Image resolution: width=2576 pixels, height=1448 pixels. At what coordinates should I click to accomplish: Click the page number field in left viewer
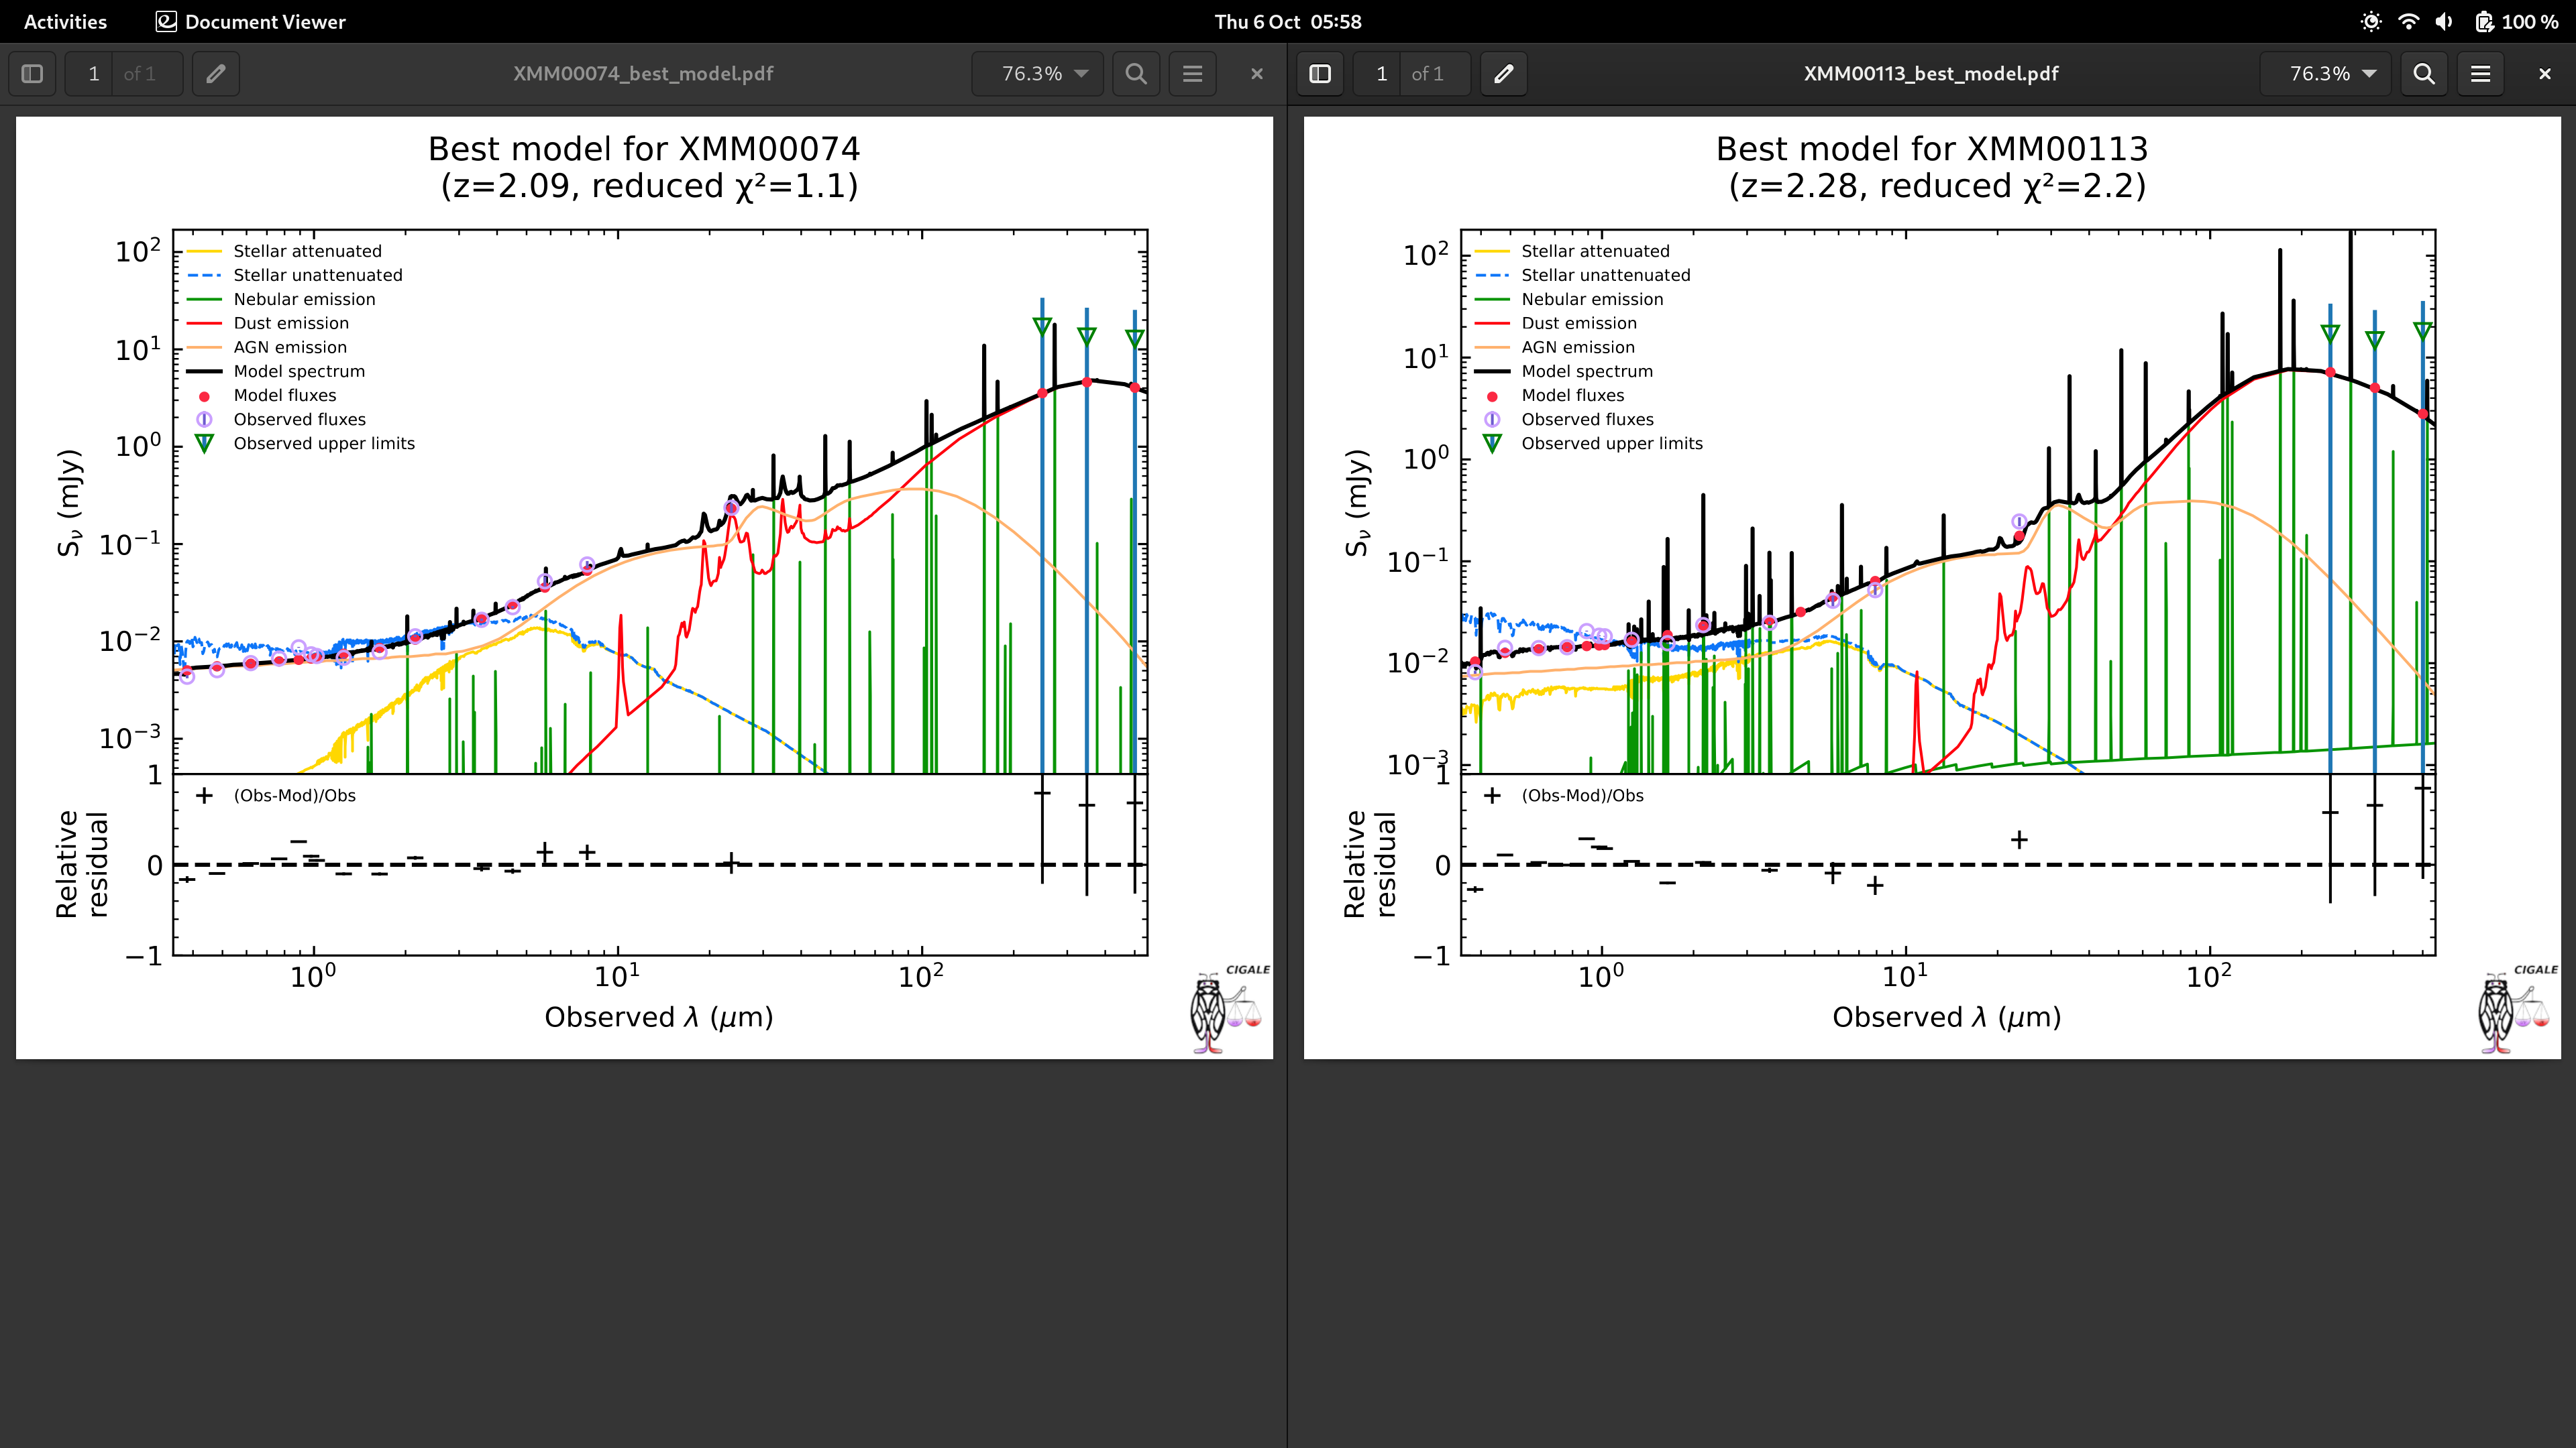pyautogui.click(x=93, y=73)
